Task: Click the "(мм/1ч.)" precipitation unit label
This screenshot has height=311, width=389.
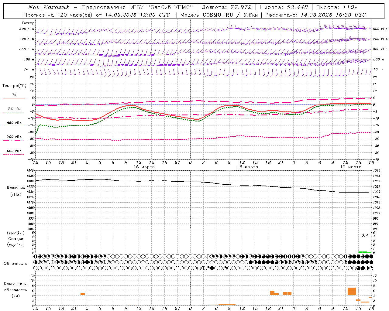Action: 16,244
